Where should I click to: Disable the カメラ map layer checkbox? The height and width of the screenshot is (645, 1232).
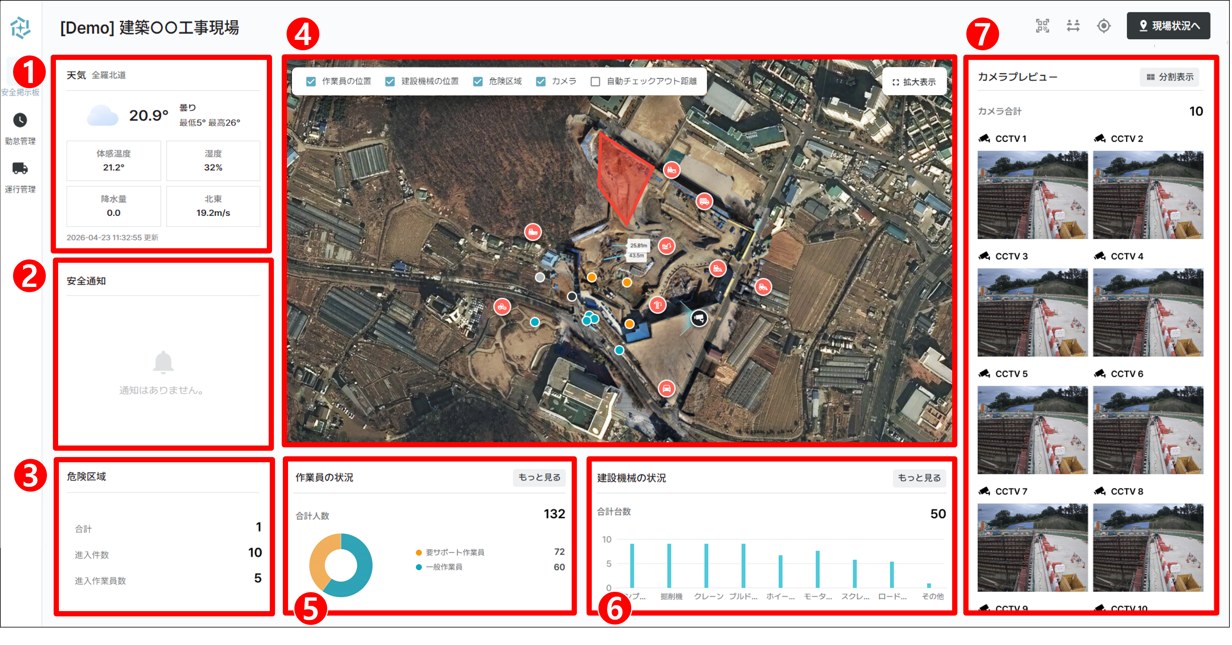coord(540,82)
